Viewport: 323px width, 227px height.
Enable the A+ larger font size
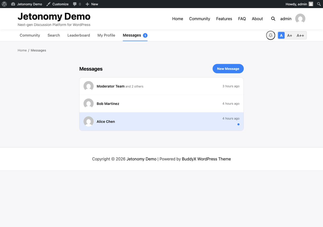(x=290, y=35)
